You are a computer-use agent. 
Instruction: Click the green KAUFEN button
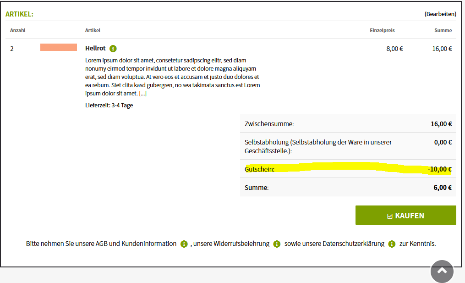coord(405,216)
